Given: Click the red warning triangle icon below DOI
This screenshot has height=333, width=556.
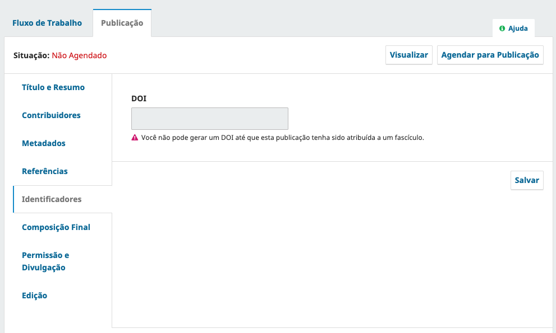Looking at the screenshot, I should tap(135, 138).
